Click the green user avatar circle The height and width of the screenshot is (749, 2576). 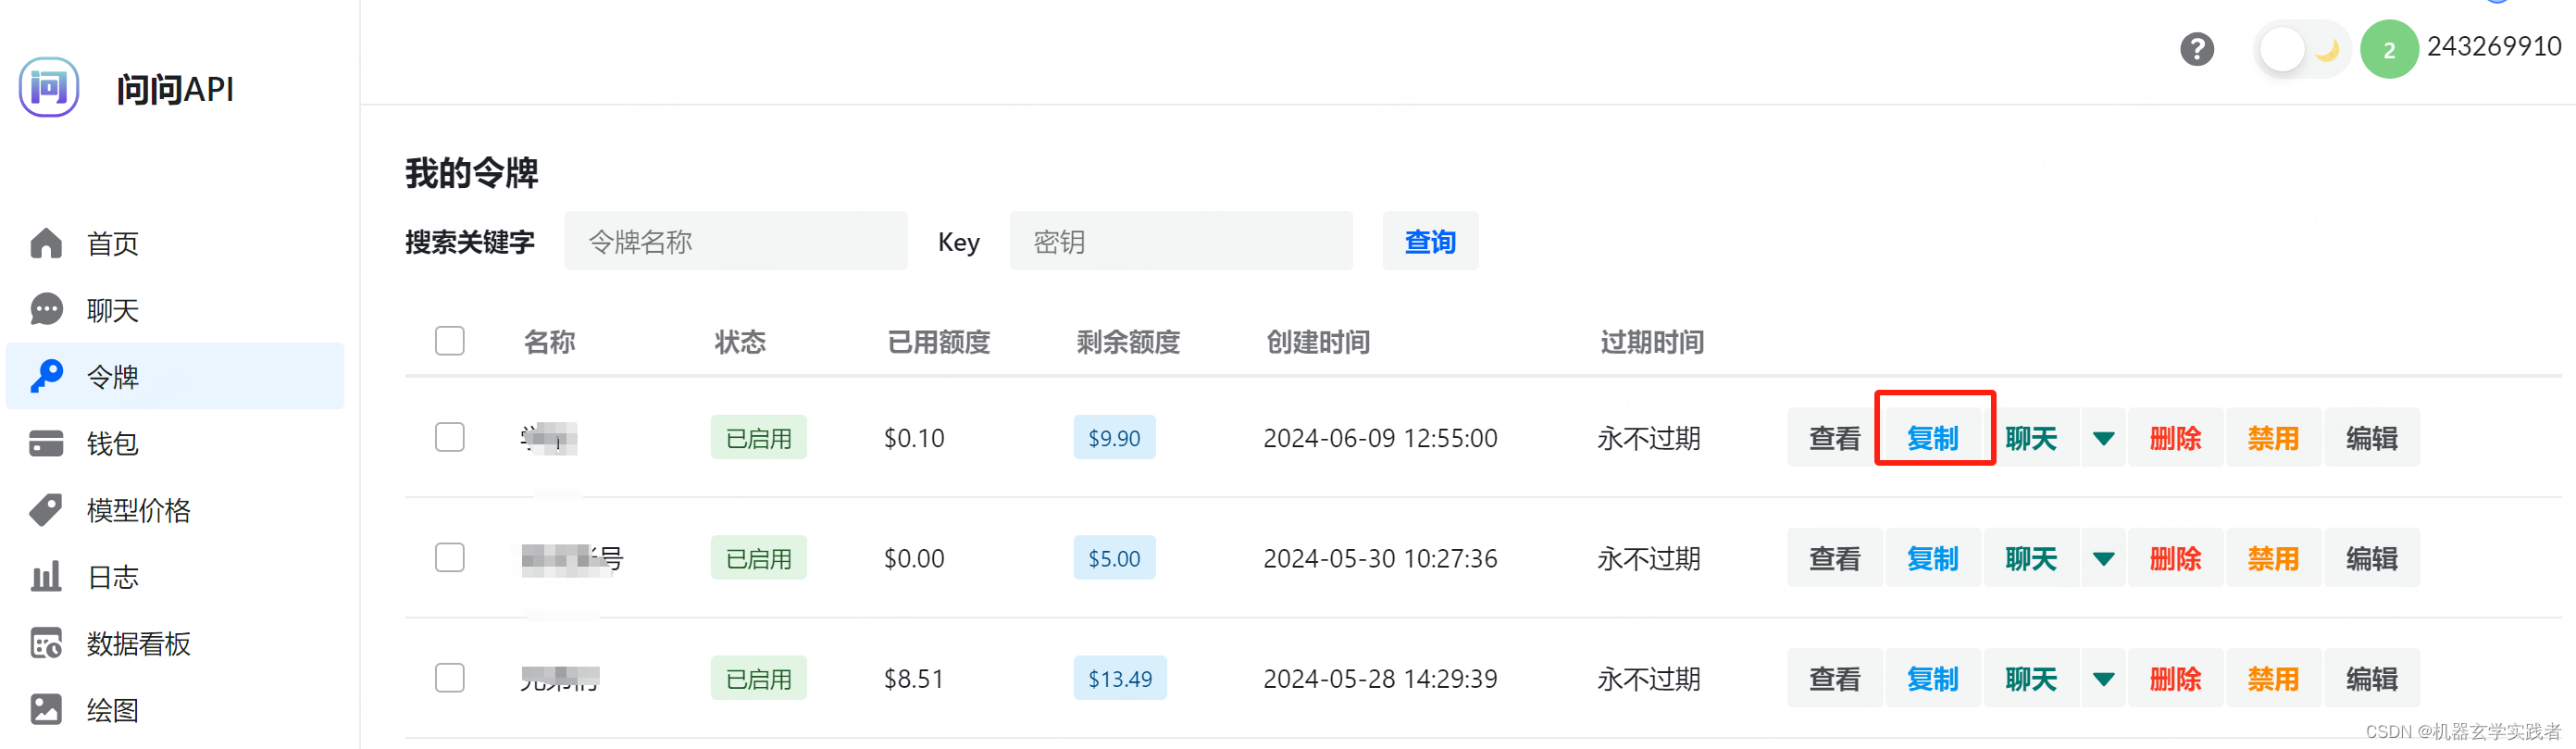click(x=2388, y=49)
